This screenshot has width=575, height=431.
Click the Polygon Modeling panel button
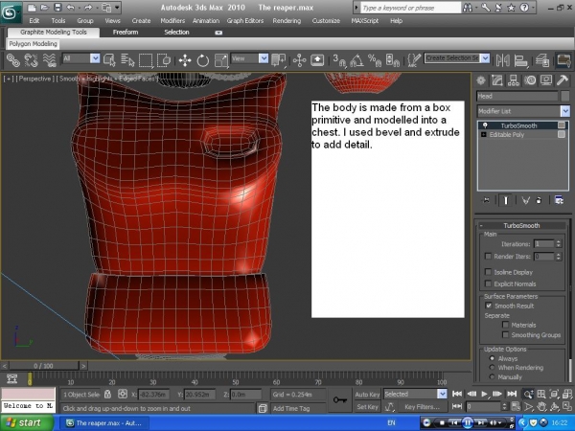33,44
